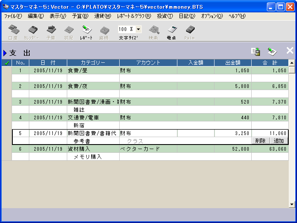Click the 追加 add button in row 5
The width and height of the screenshot is (297, 223).
click(x=278, y=141)
